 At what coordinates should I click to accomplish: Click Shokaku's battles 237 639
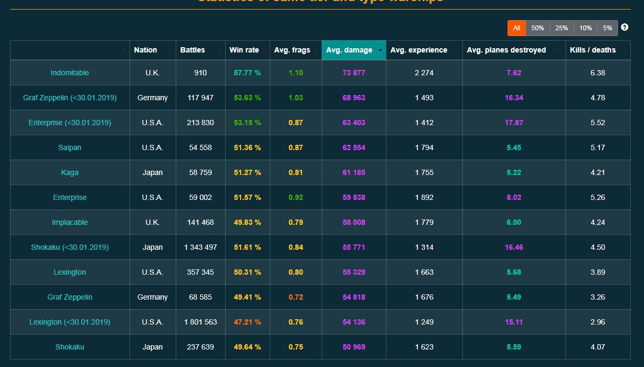coord(200,347)
